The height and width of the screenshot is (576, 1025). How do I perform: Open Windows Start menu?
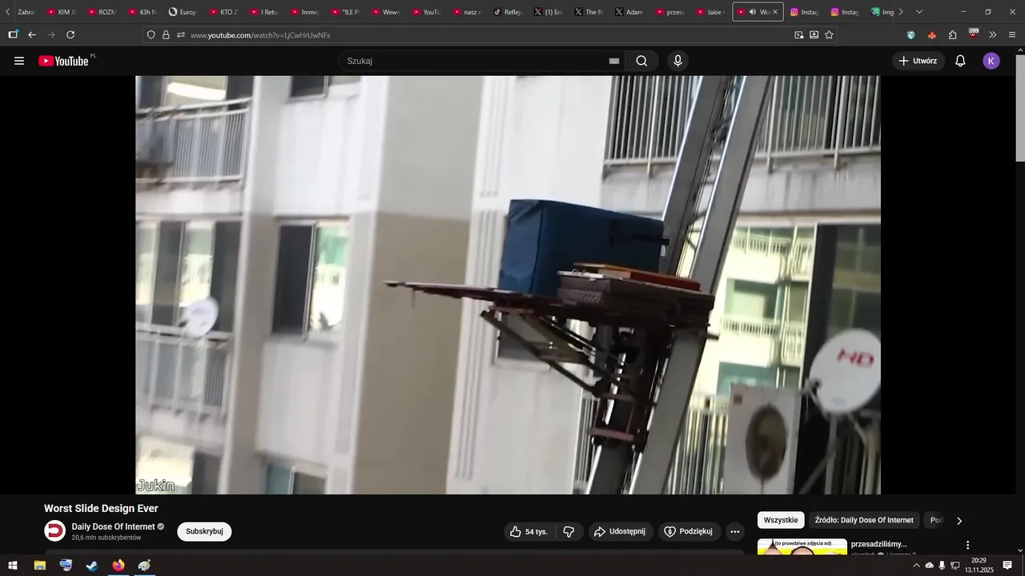pos(13,566)
